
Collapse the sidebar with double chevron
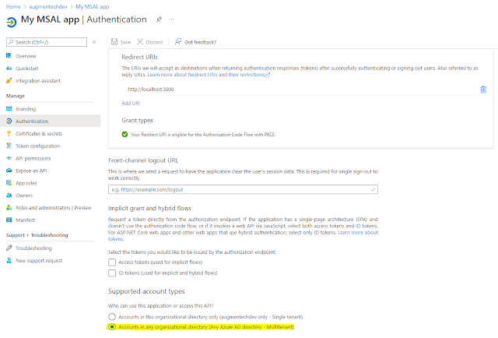coord(94,42)
